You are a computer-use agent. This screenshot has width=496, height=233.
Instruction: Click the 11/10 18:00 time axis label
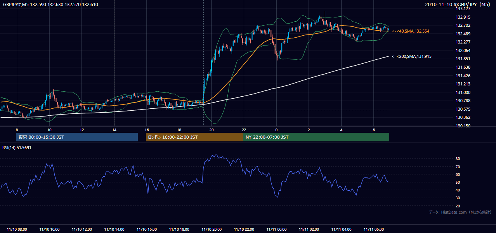pyautogui.click(x=179, y=230)
